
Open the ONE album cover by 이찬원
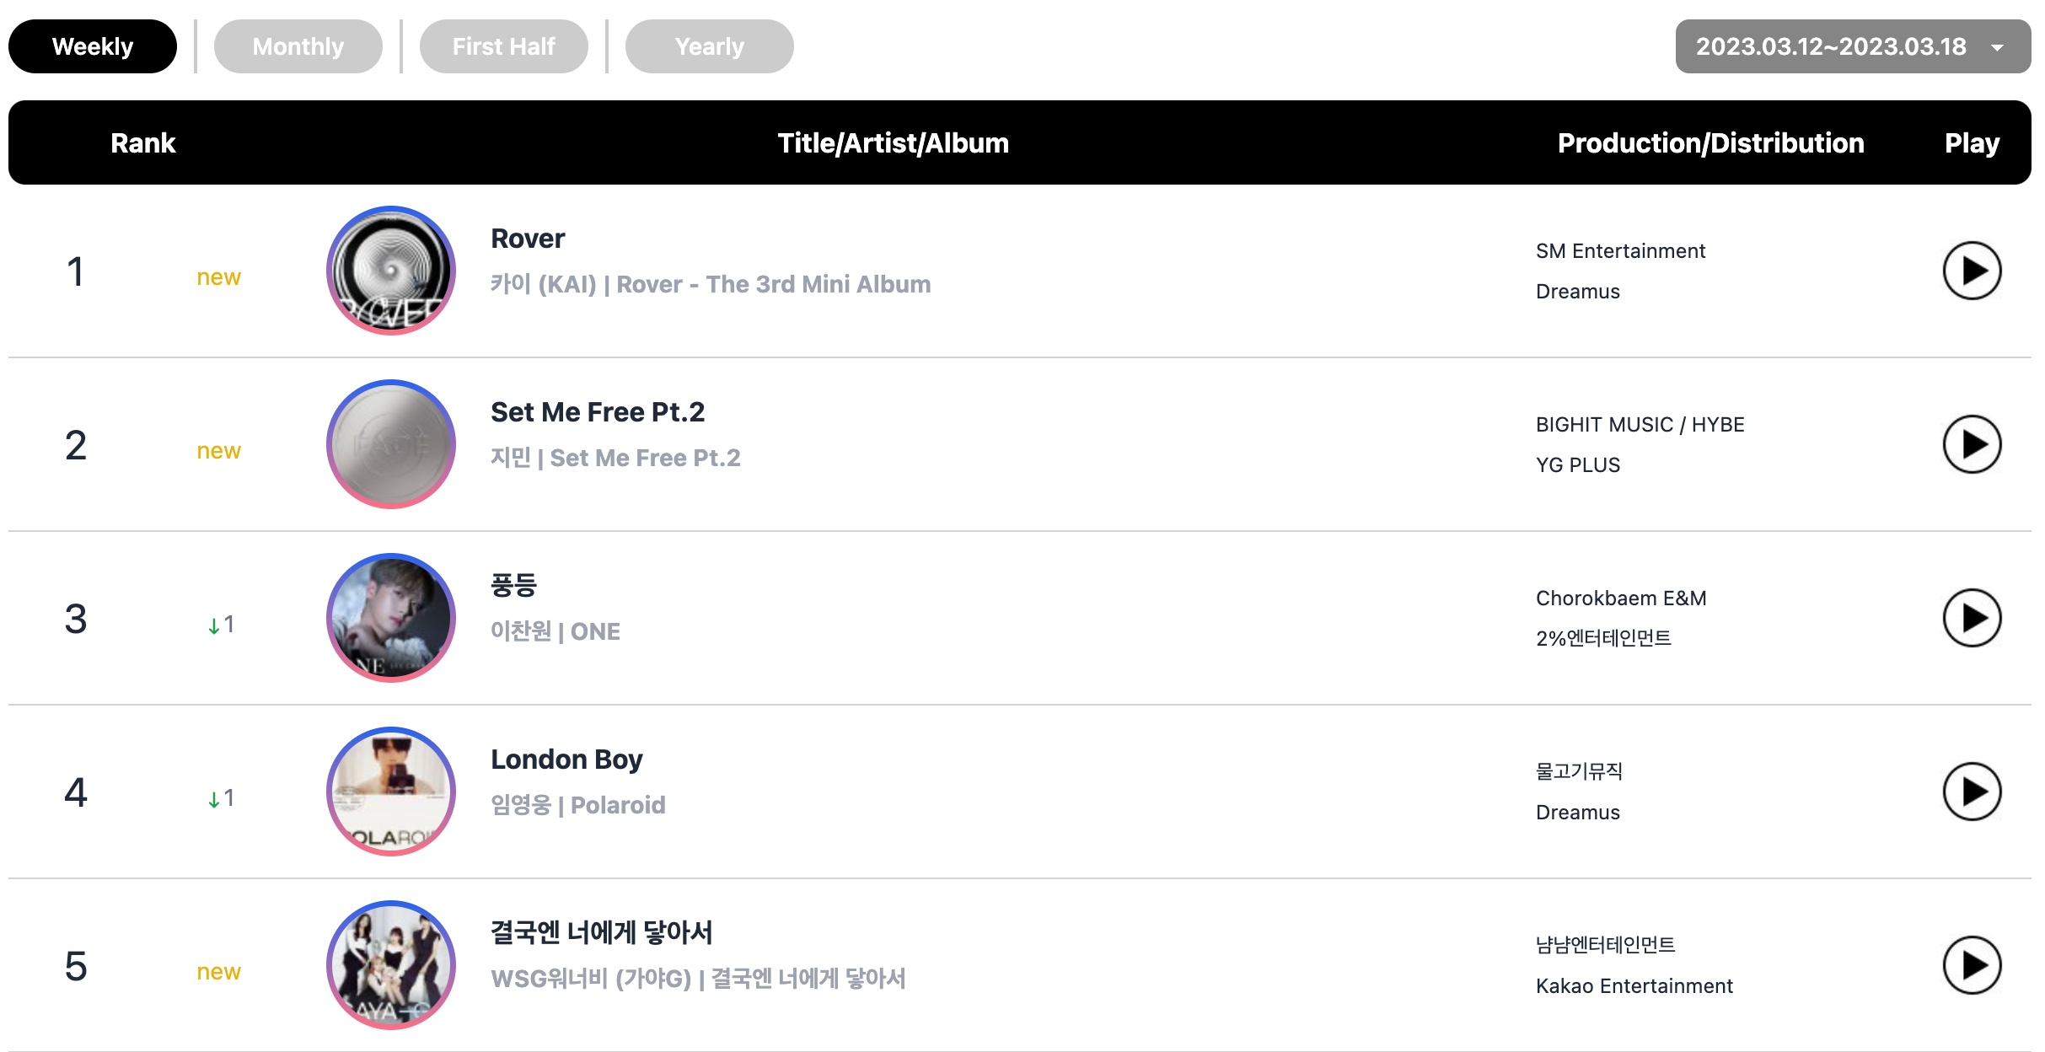(391, 618)
